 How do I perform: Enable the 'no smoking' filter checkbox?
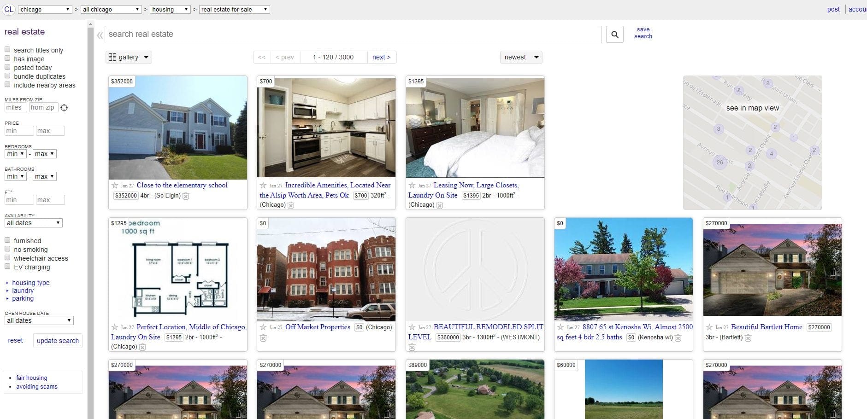pyautogui.click(x=7, y=248)
